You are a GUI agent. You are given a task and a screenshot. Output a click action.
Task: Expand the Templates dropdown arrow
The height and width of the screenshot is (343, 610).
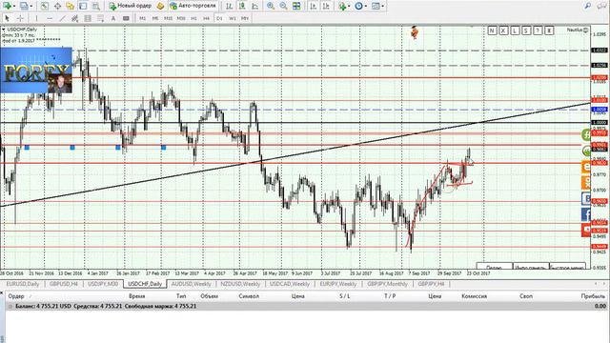pos(383,6)
